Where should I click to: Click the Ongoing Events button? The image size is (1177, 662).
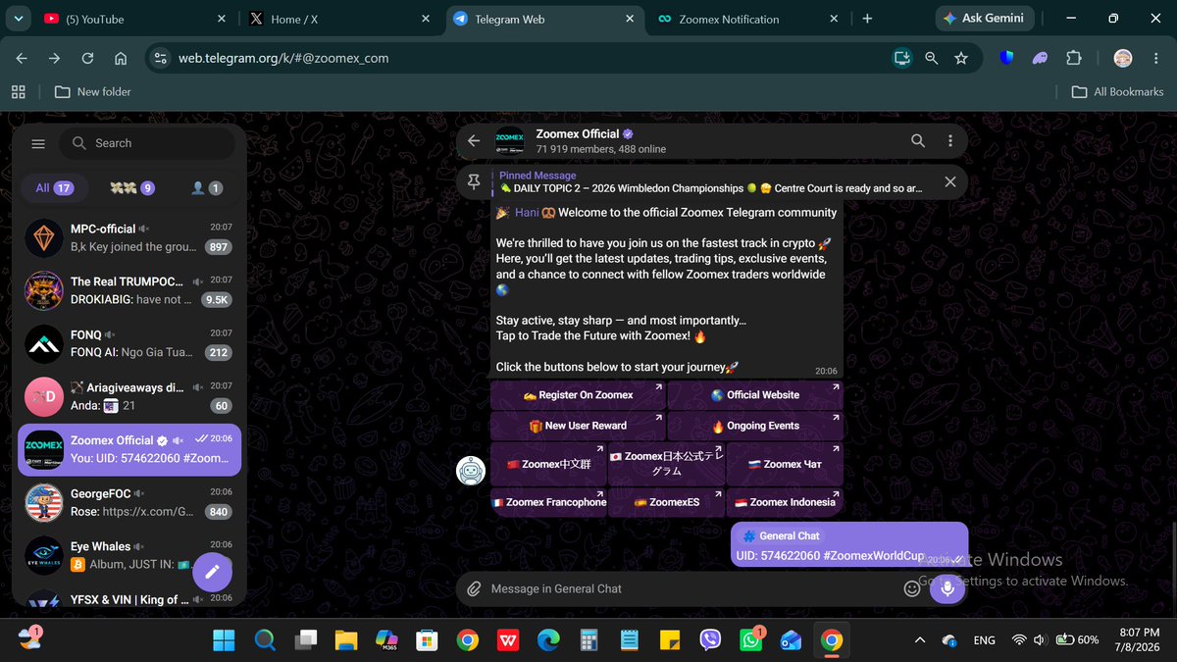(755, 426)
